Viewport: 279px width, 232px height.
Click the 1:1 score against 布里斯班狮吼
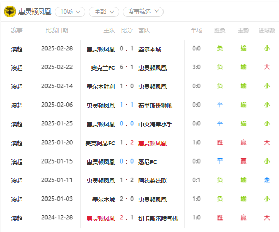pyautogui.click(x=126, y=105)
